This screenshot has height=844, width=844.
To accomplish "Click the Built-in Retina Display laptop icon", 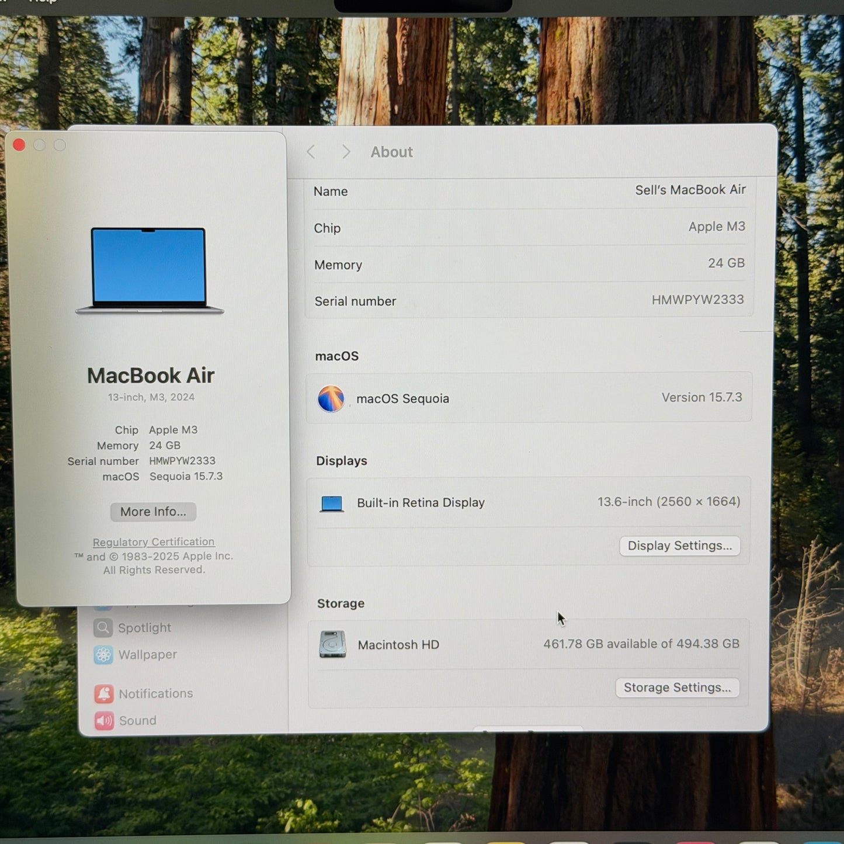I will coord(332,503).
